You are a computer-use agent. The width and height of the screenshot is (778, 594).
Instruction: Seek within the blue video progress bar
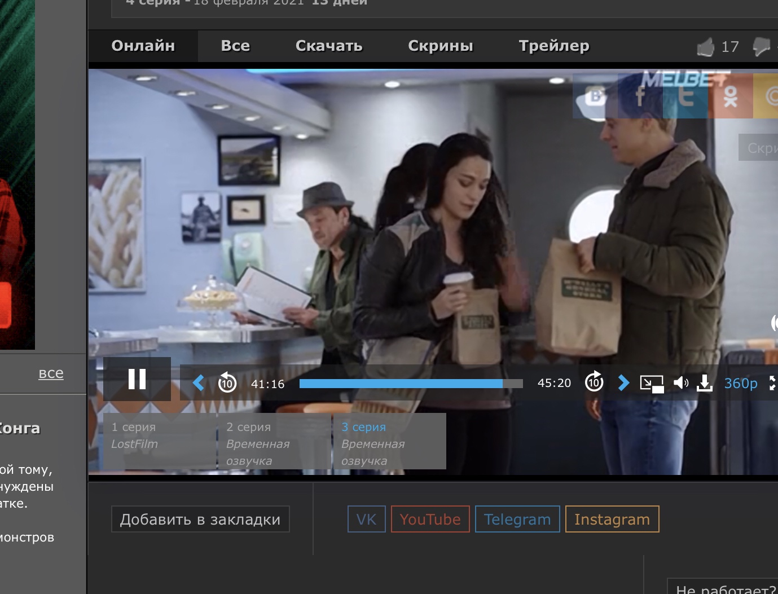tap(411, 384)
